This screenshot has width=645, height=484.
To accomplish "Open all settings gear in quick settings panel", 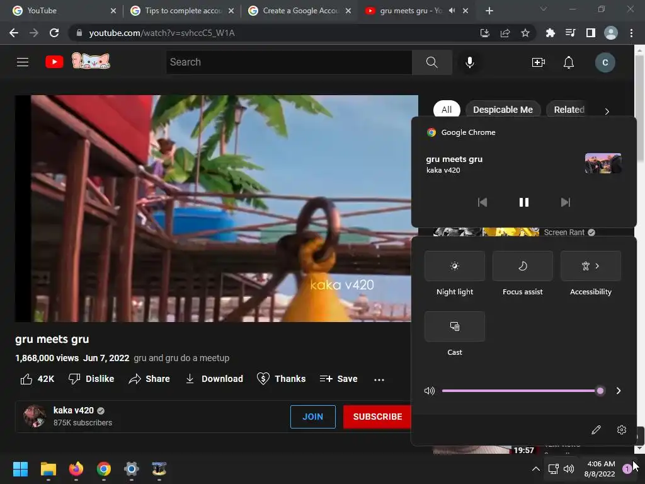I will 622,430.
